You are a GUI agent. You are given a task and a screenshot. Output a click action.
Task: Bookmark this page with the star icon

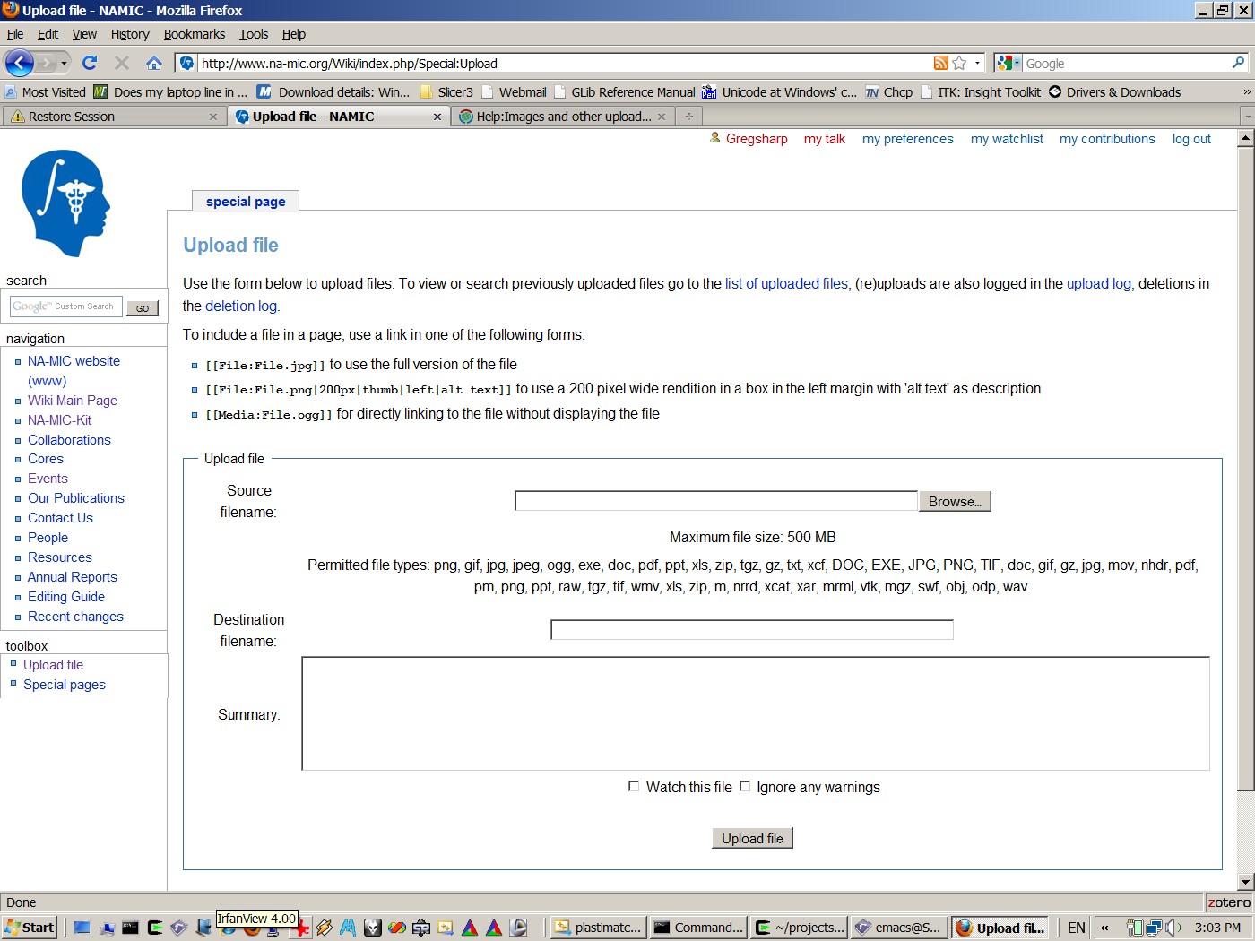(959, 63)
